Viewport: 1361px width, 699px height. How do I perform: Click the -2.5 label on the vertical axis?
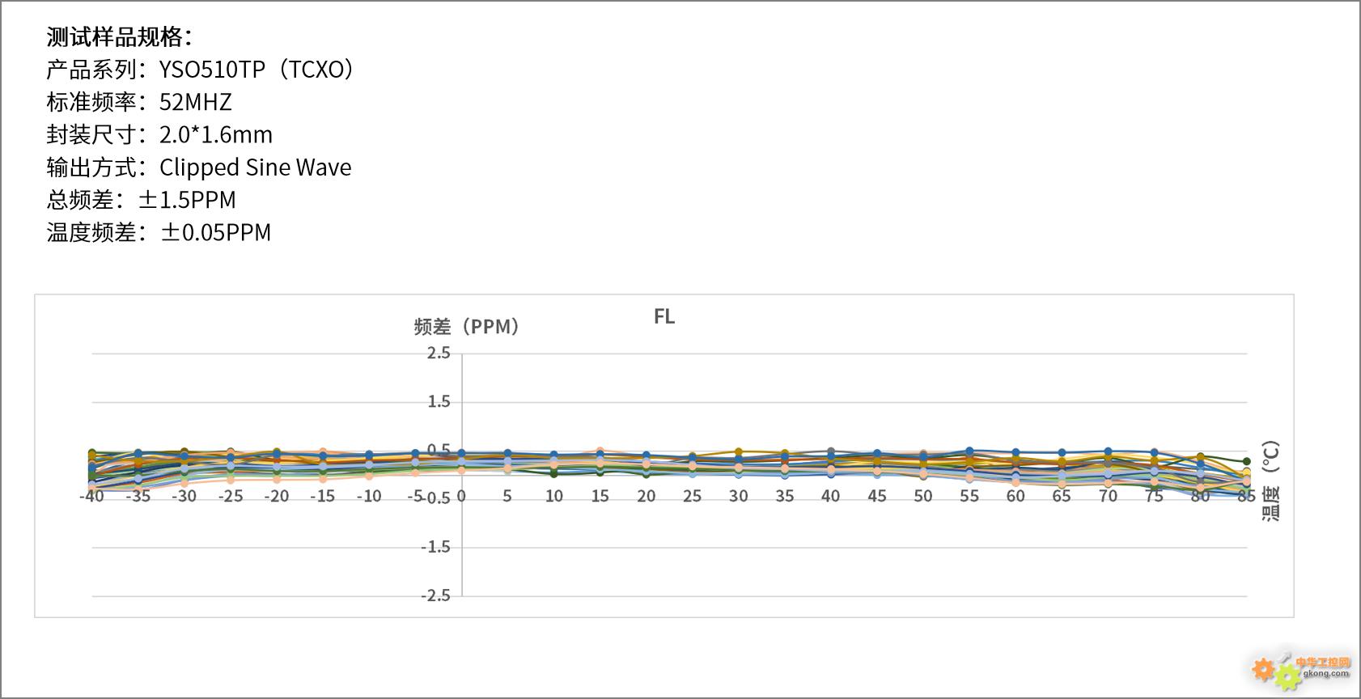435,595
